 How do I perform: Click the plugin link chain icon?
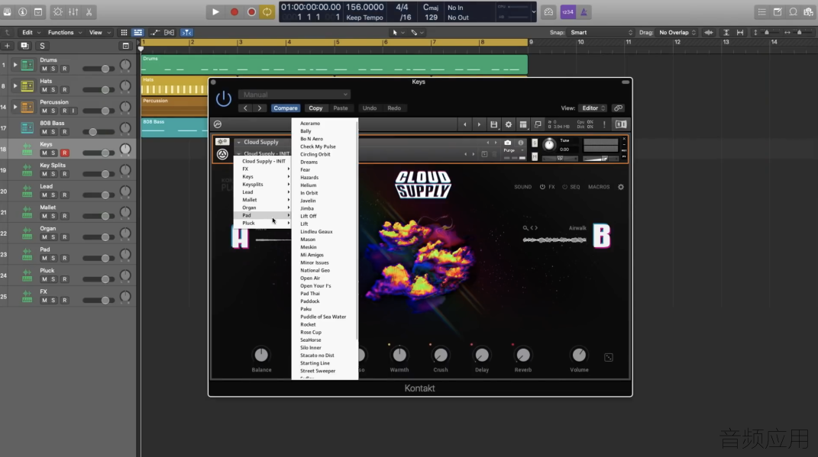618,108
